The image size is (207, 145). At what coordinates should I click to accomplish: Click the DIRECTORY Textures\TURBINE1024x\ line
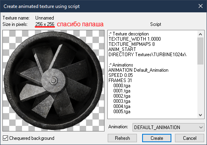tap(147, 55)
